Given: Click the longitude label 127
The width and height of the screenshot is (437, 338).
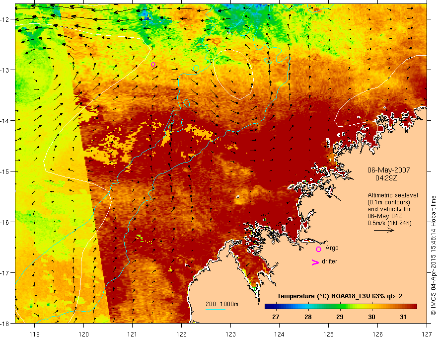Looking at the screenshot, I should point(427,334).
